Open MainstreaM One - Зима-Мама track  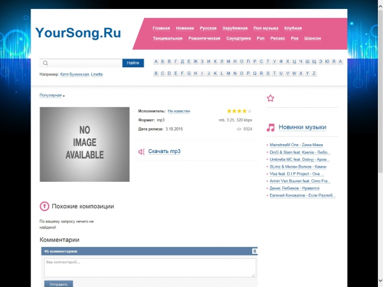point(296,145)
